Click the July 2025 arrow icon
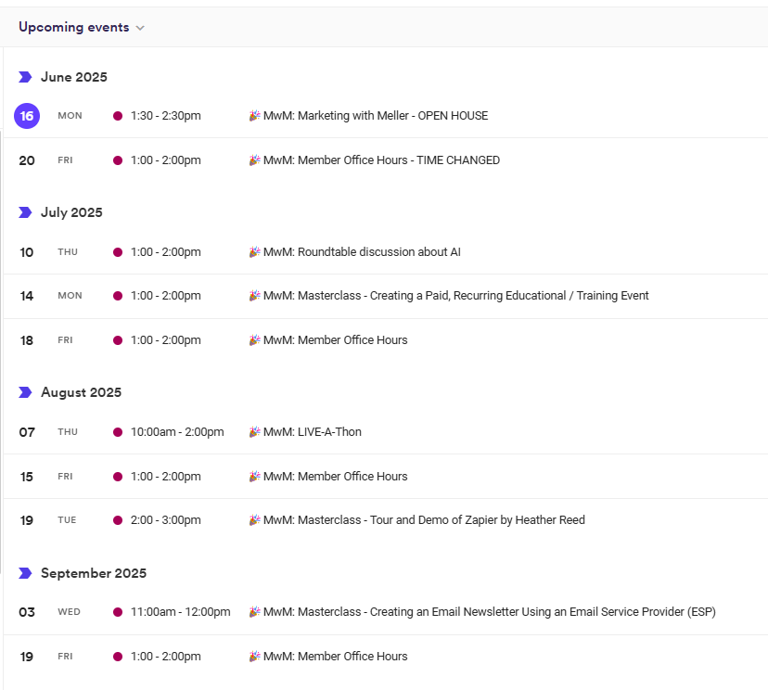768x690 pixels. (25, 212)
